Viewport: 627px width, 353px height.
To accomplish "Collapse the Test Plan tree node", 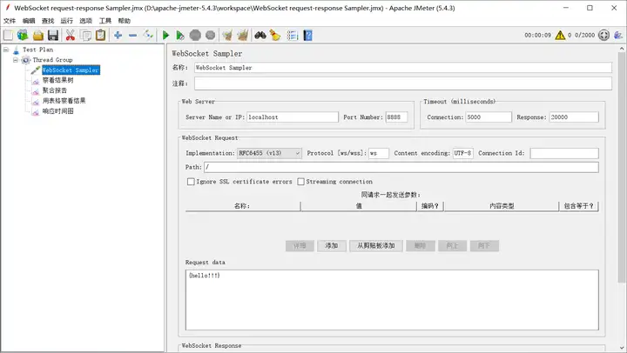I will click(6, 50).
